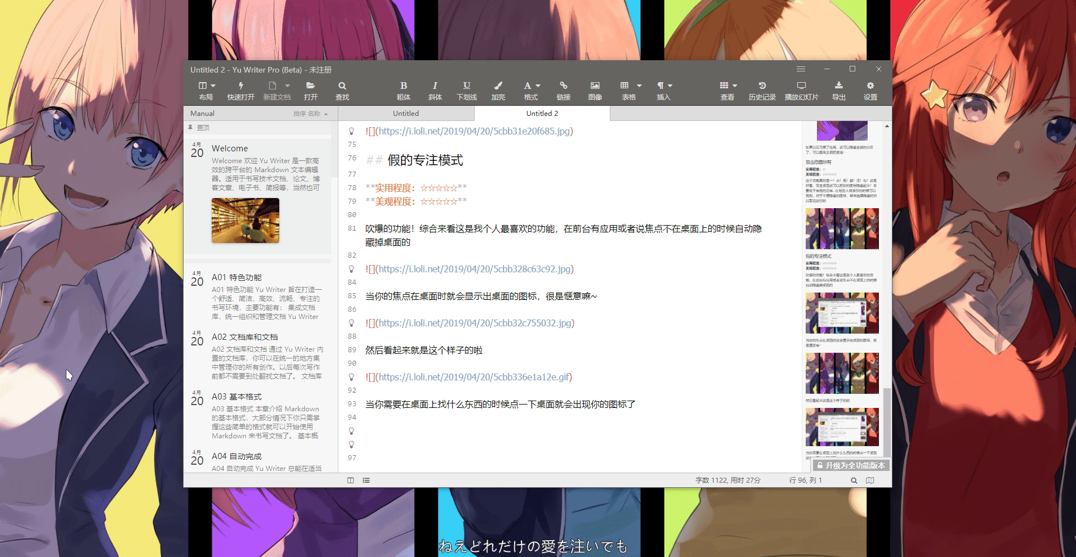Switch to the Untitled tab
Viewport: 1076px width, 557px height.
[x=405, y=114]
